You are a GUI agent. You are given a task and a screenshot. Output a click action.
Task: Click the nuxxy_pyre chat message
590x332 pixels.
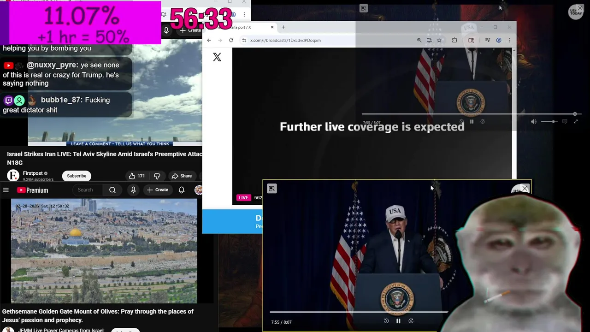coord(67,74)
